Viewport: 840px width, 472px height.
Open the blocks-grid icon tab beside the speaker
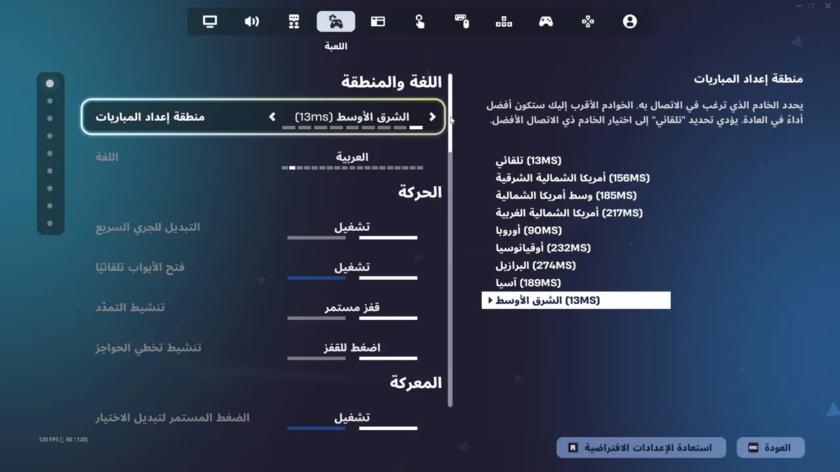(294, 22)
